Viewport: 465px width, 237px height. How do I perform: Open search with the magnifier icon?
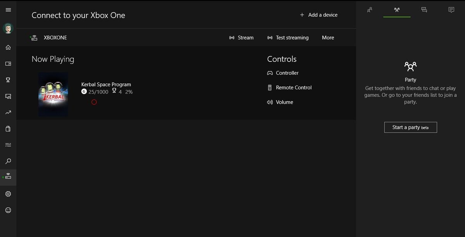(8, 161)
